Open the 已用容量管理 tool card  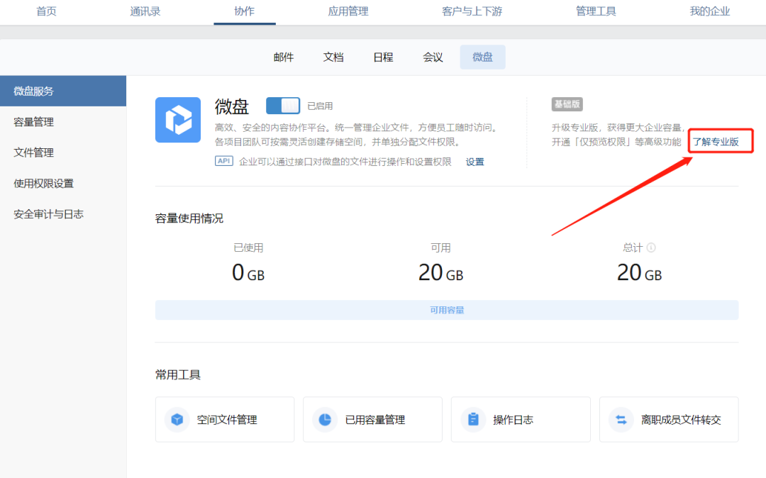tap(373, 419)
